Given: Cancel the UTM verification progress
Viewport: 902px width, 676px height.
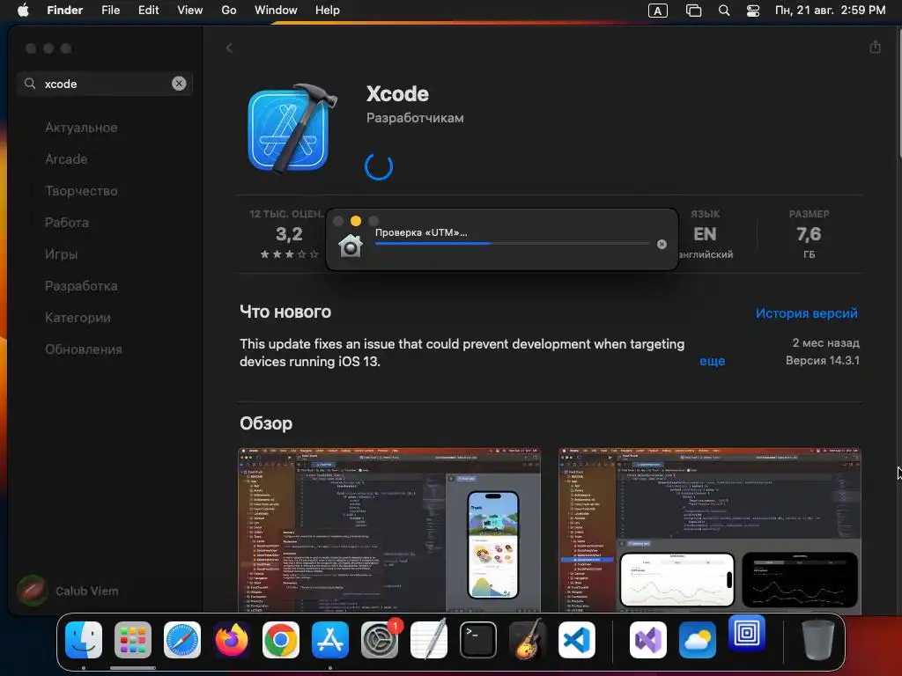Looking at the screenshot, I should point(662,245).
